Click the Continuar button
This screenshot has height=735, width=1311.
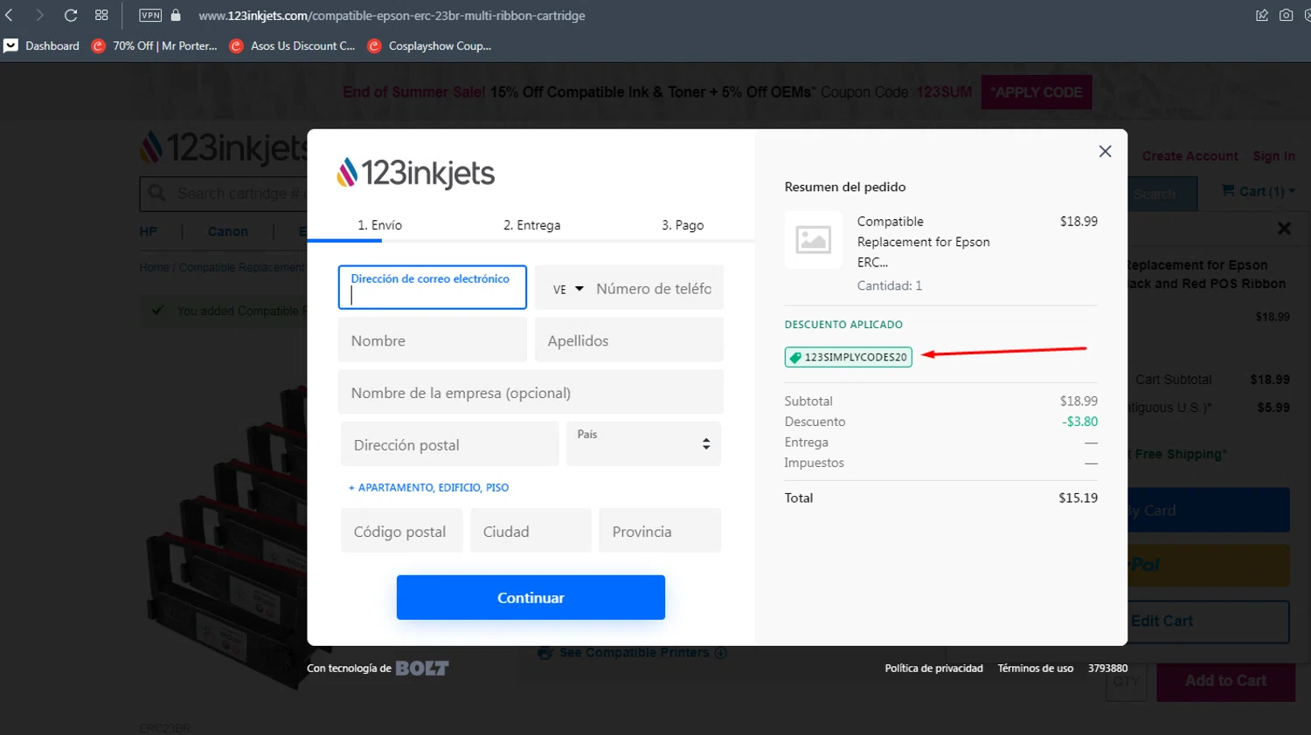pos(531,598)
